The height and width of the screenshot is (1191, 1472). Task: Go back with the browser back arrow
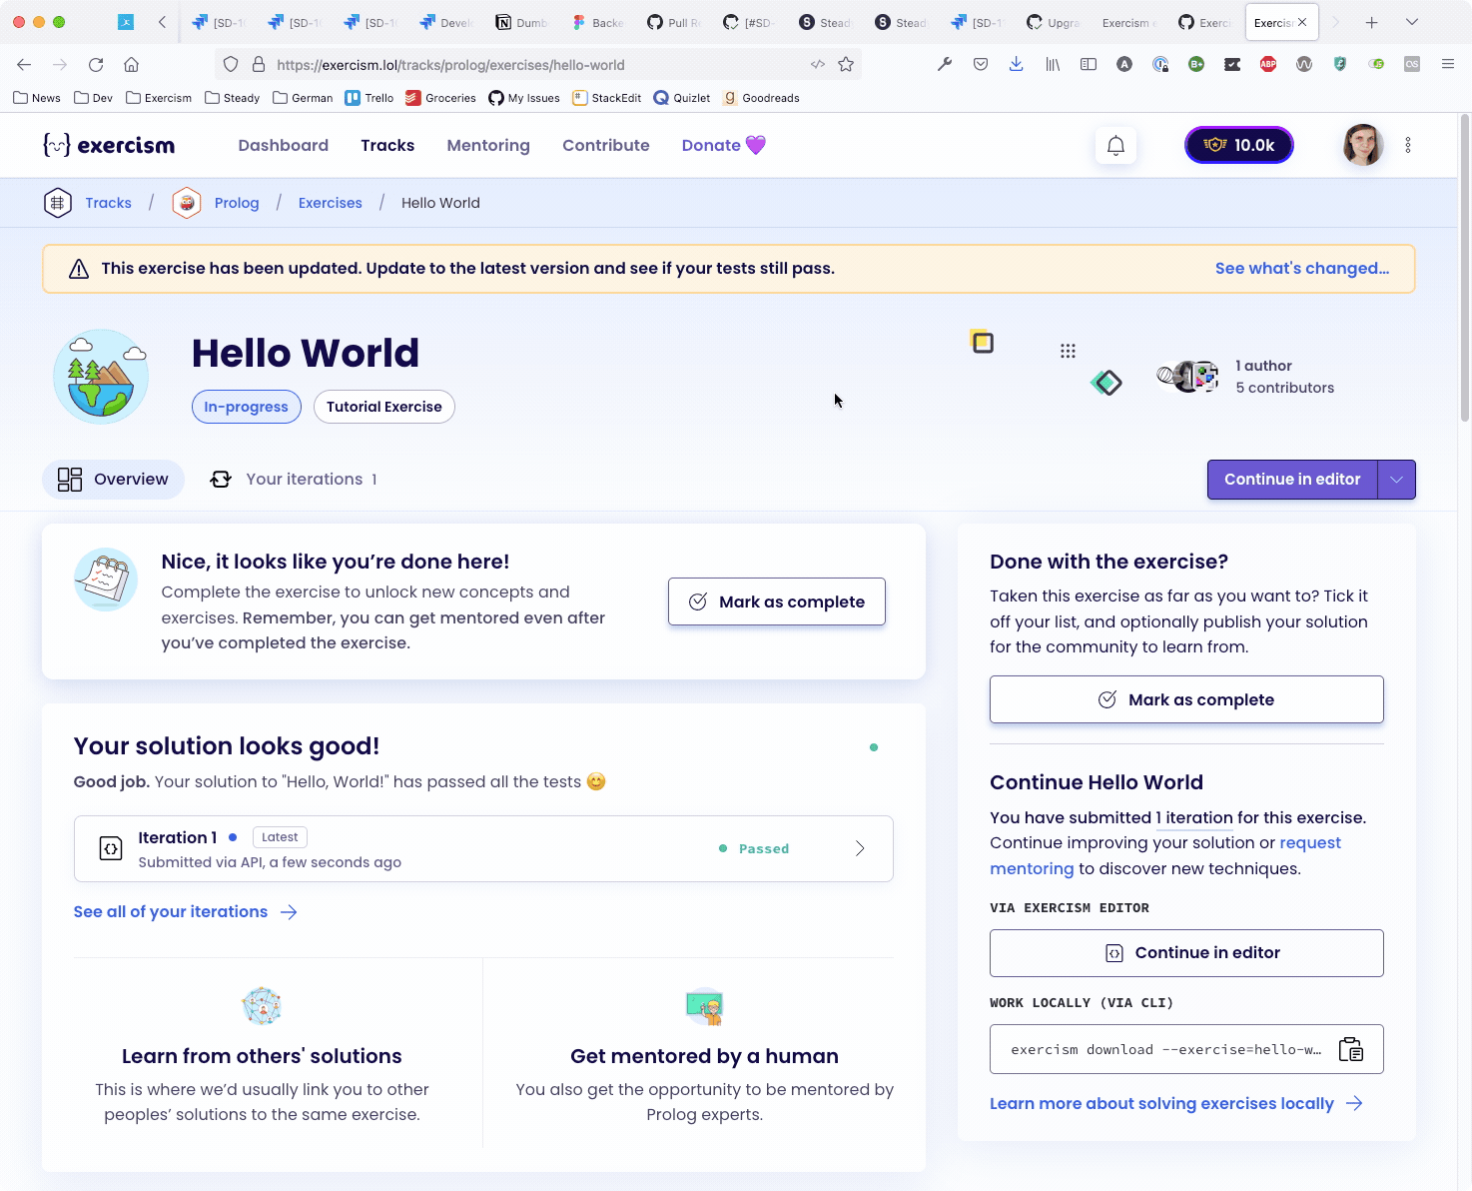24,65
